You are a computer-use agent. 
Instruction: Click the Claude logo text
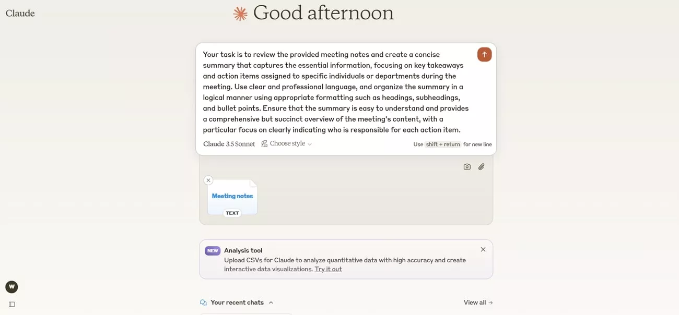(20, 14)
